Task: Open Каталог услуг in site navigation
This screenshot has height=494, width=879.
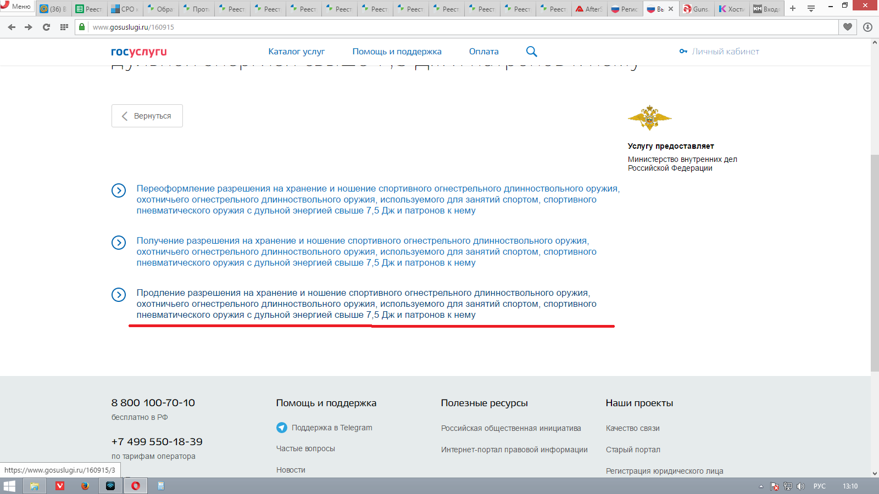Action: click(297, 52)
